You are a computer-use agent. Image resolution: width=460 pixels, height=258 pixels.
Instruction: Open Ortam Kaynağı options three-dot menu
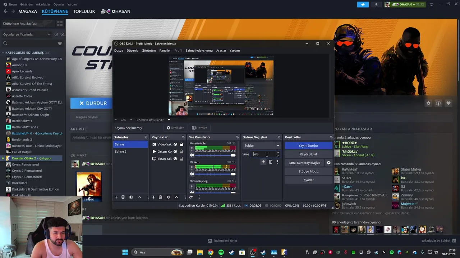pos(192,186)
